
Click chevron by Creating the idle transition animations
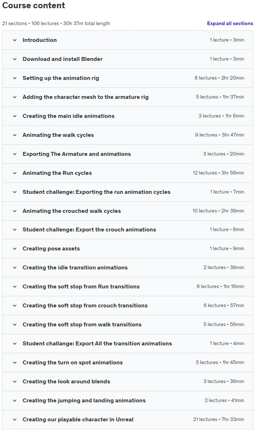[15, 268]
